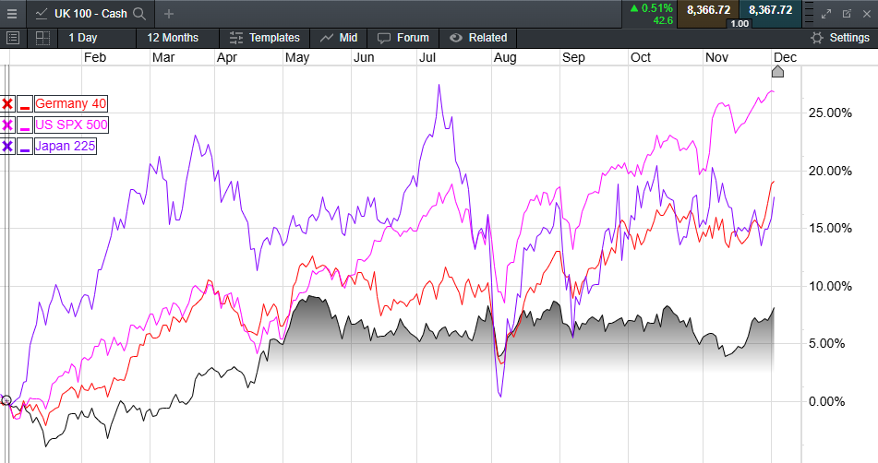Add a new chart tab with plus

point(169,14)
